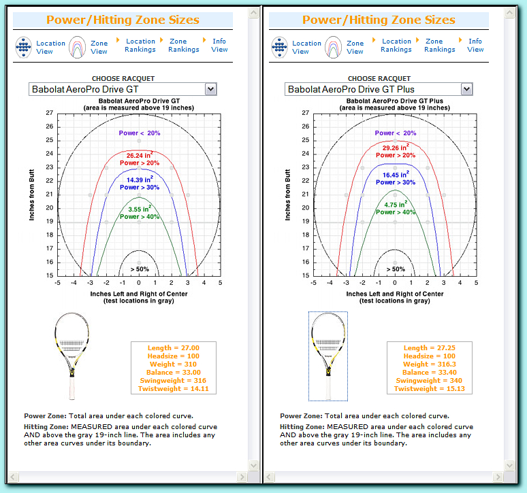Open Zone Rankings link in left panel
Image resolution: width=527 pixels, height=493 pixels.
[184, 46]
